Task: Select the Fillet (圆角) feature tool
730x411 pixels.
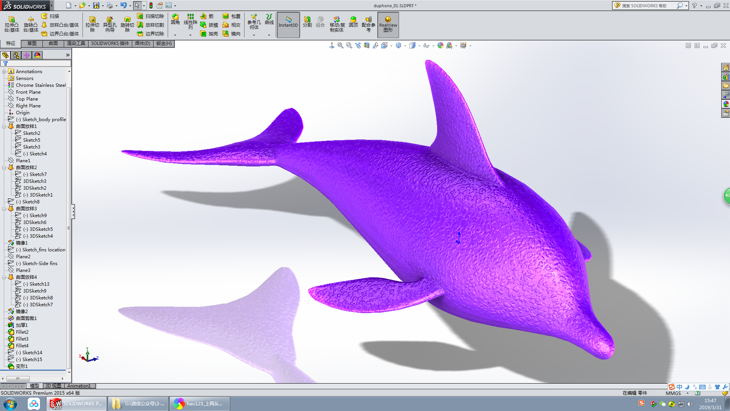Action: pos(175,19)
